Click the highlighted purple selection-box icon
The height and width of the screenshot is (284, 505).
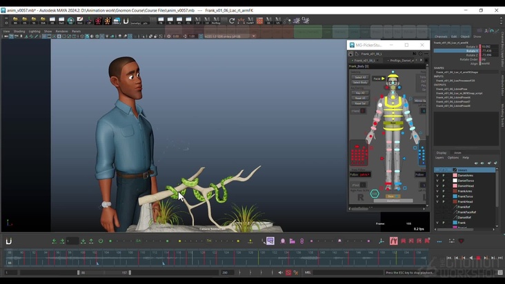point(270,241)
